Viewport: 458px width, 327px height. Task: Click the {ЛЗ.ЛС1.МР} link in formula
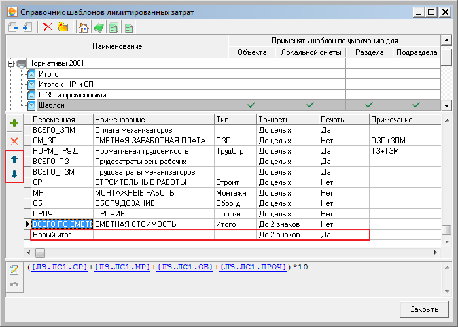pos(122,267)
